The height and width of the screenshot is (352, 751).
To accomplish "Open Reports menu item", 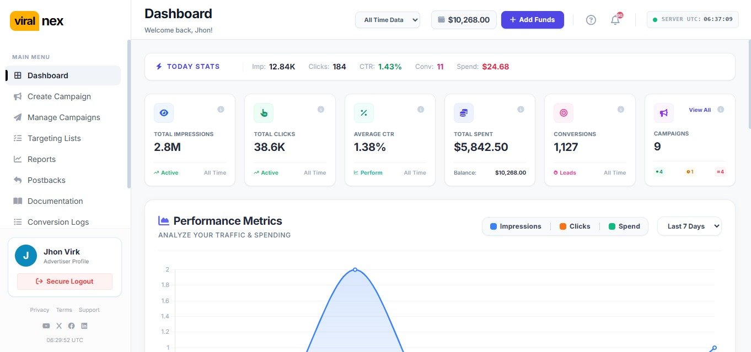I will [x=63, y=159].
